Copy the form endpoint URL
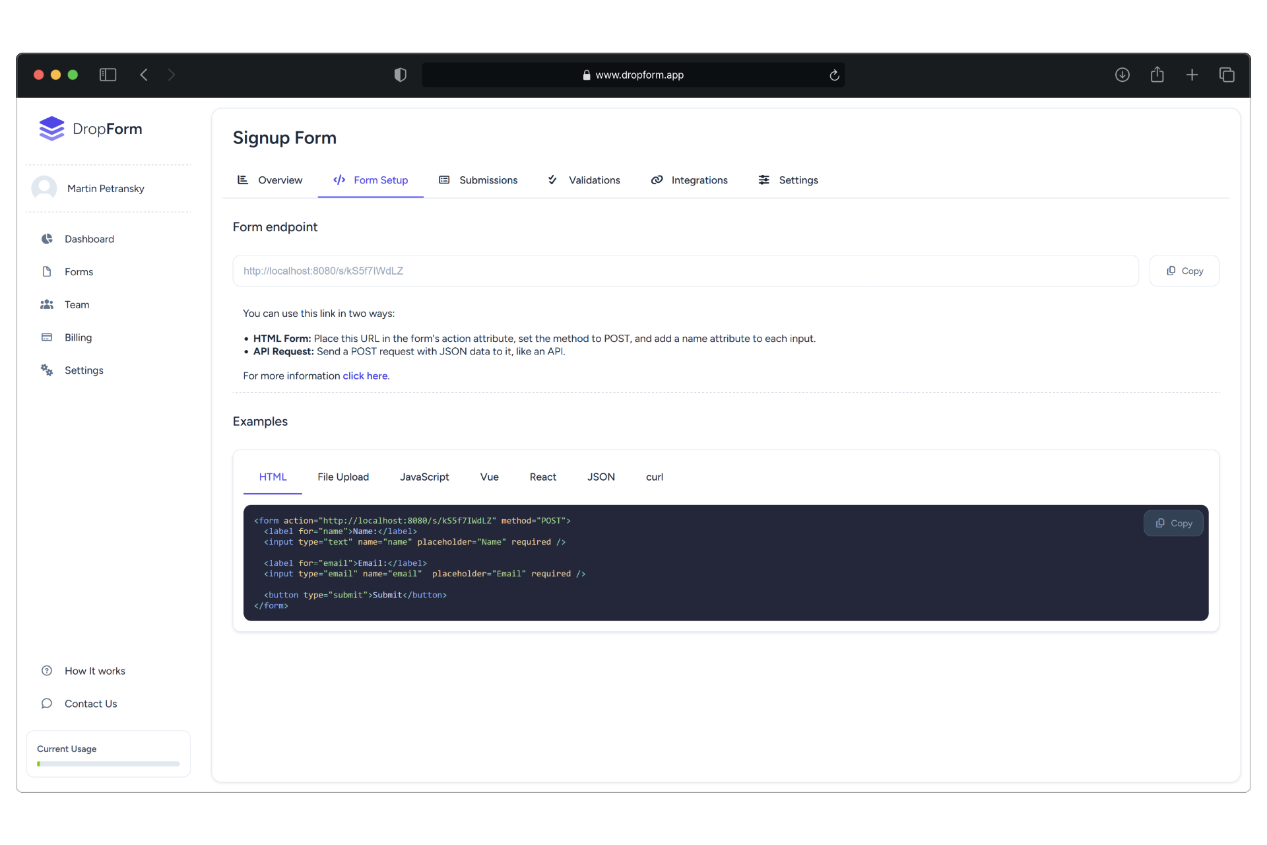The width and height of the screenshot is (1267, 845). pos(1183,271)
